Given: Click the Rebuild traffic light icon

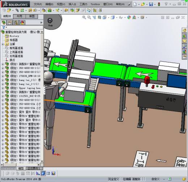Looking at the screenshot, I should click(159, 4).
